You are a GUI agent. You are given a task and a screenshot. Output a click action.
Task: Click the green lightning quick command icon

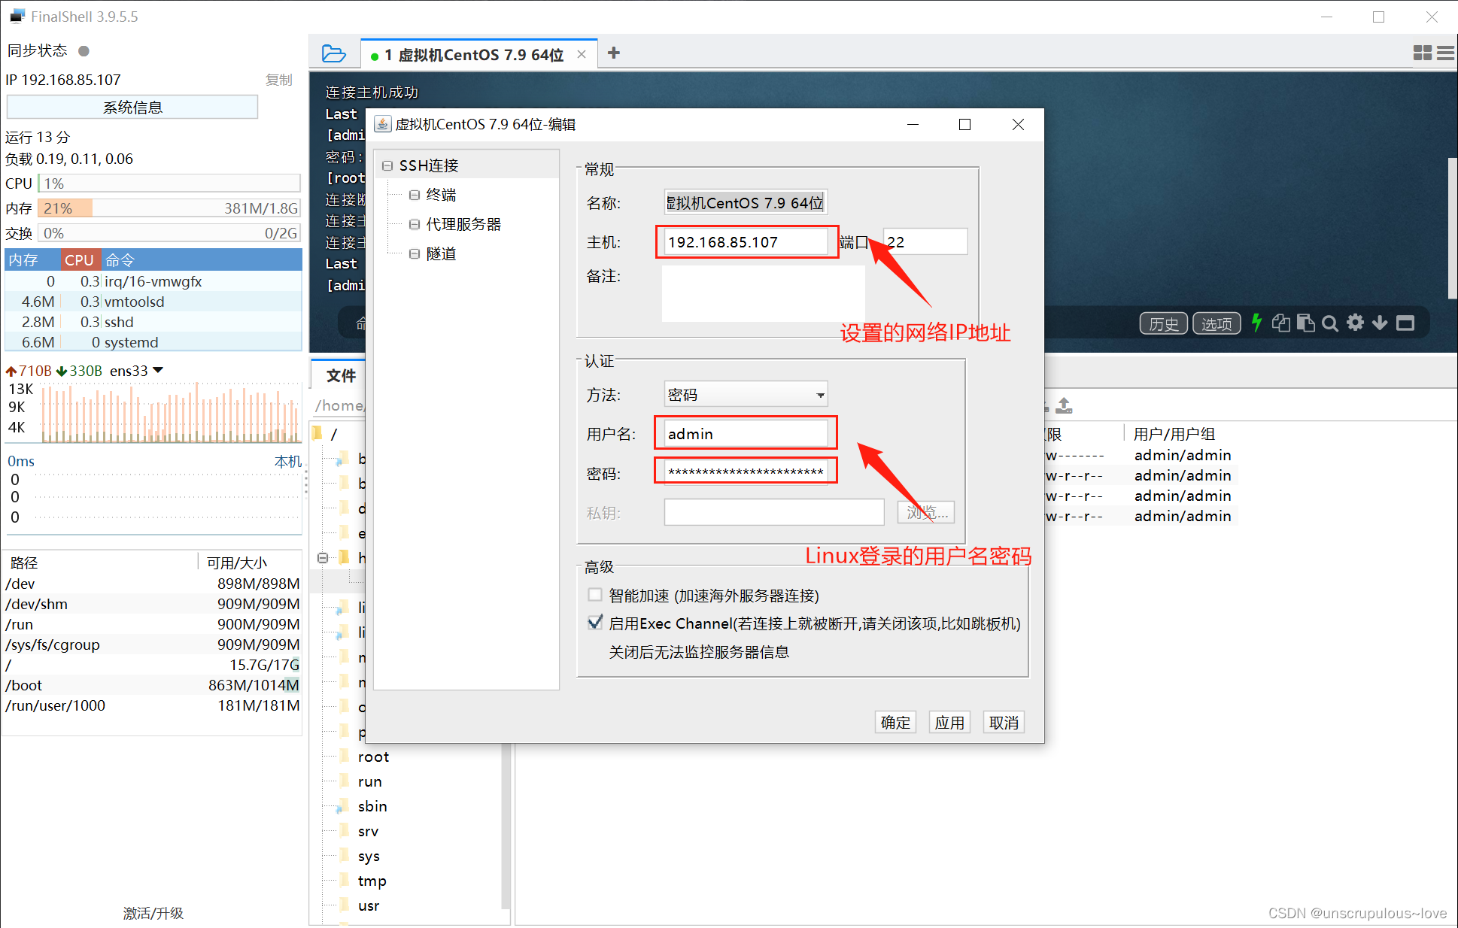(x=1256, y=323)
